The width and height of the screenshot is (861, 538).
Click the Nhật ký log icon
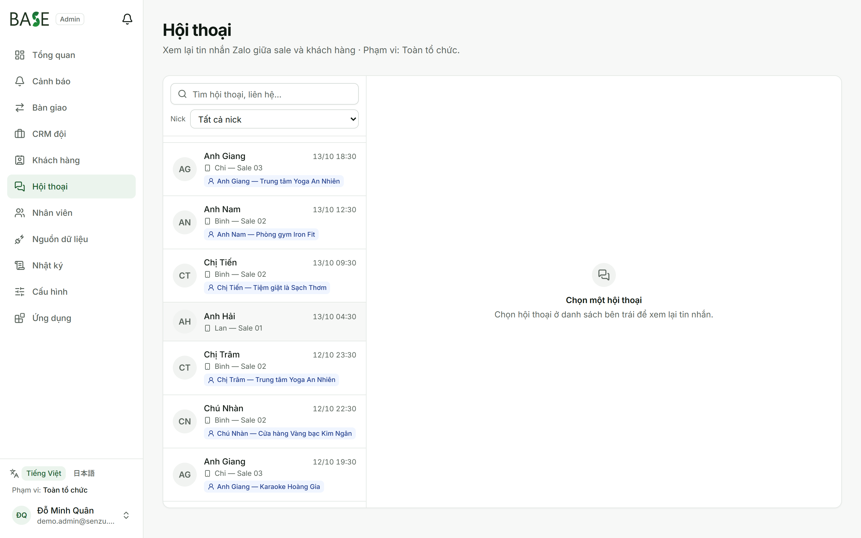pyautogui.click(x=19, y=265)
